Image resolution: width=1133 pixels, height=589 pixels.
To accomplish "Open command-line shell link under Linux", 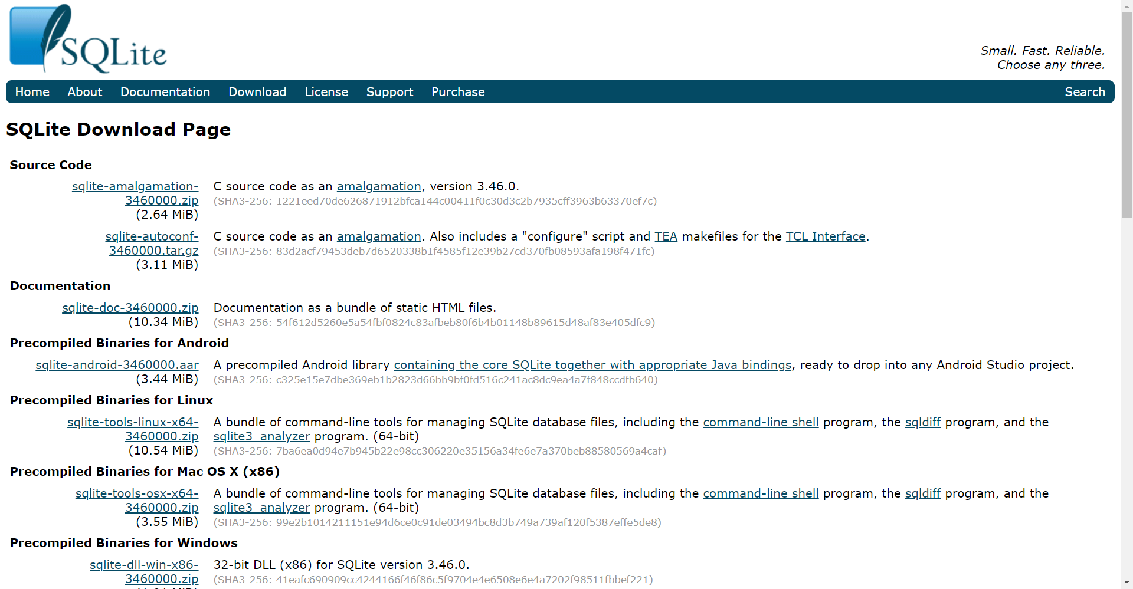I will pos(761,422).
